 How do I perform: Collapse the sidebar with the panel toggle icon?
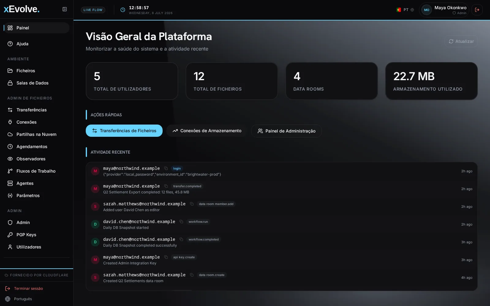(x=65, y=9)
